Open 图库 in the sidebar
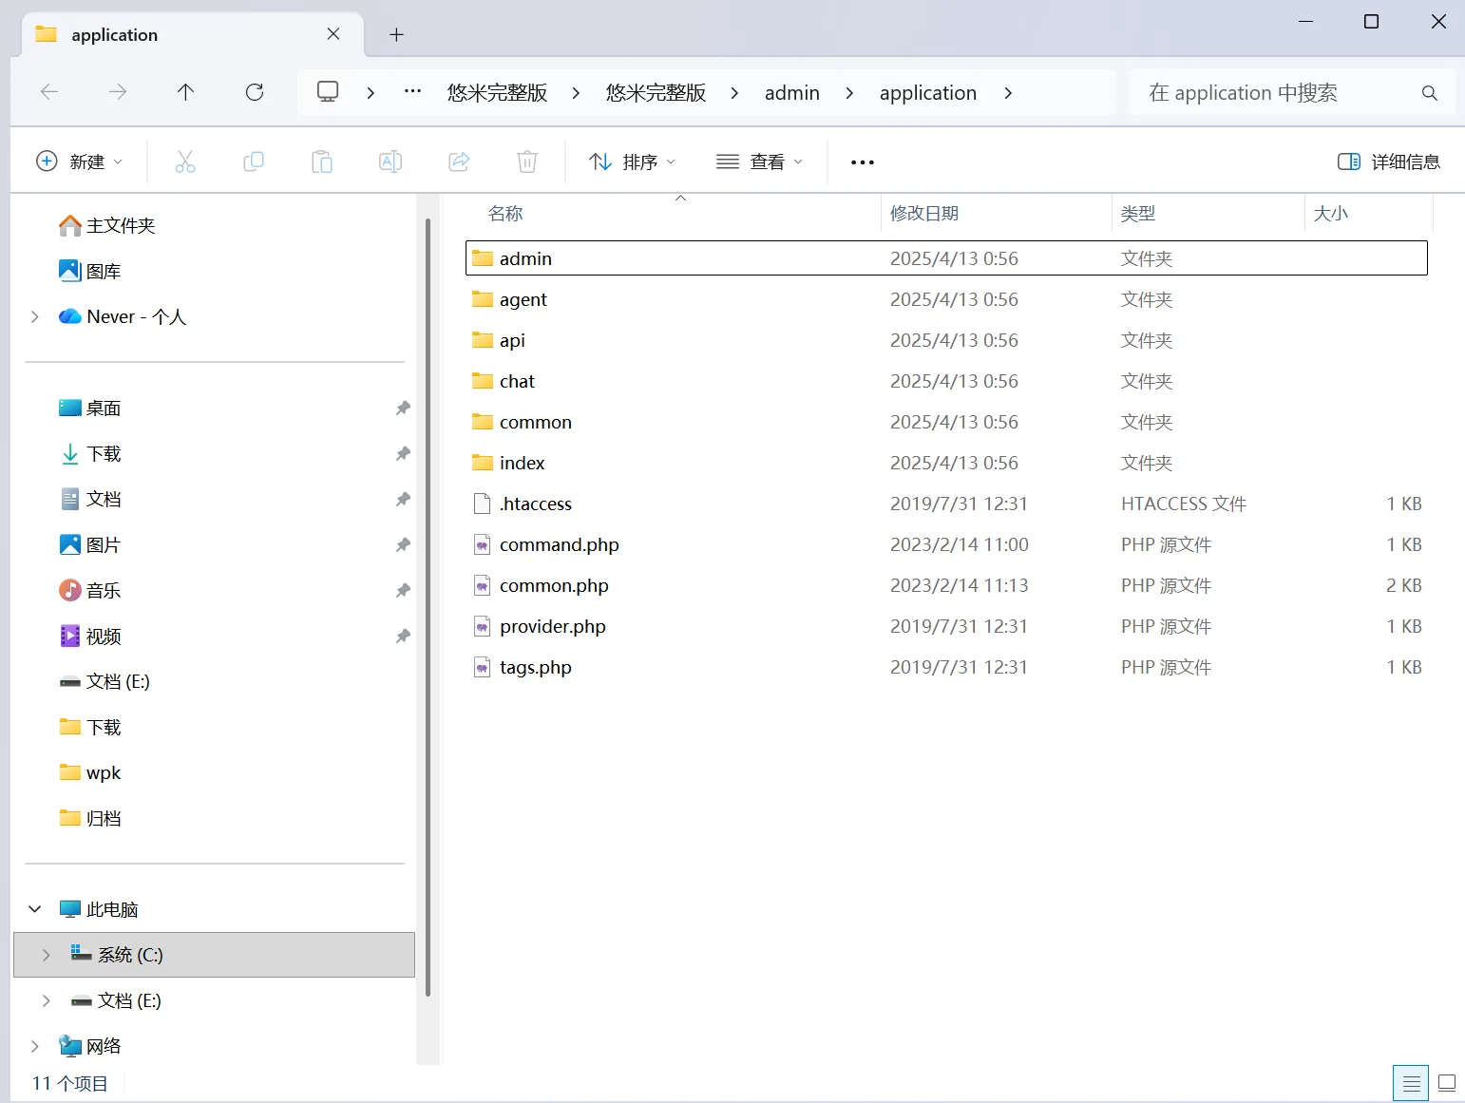Image resolution: width=1465 pixels, height=1103 pixels. pos(90,271)
